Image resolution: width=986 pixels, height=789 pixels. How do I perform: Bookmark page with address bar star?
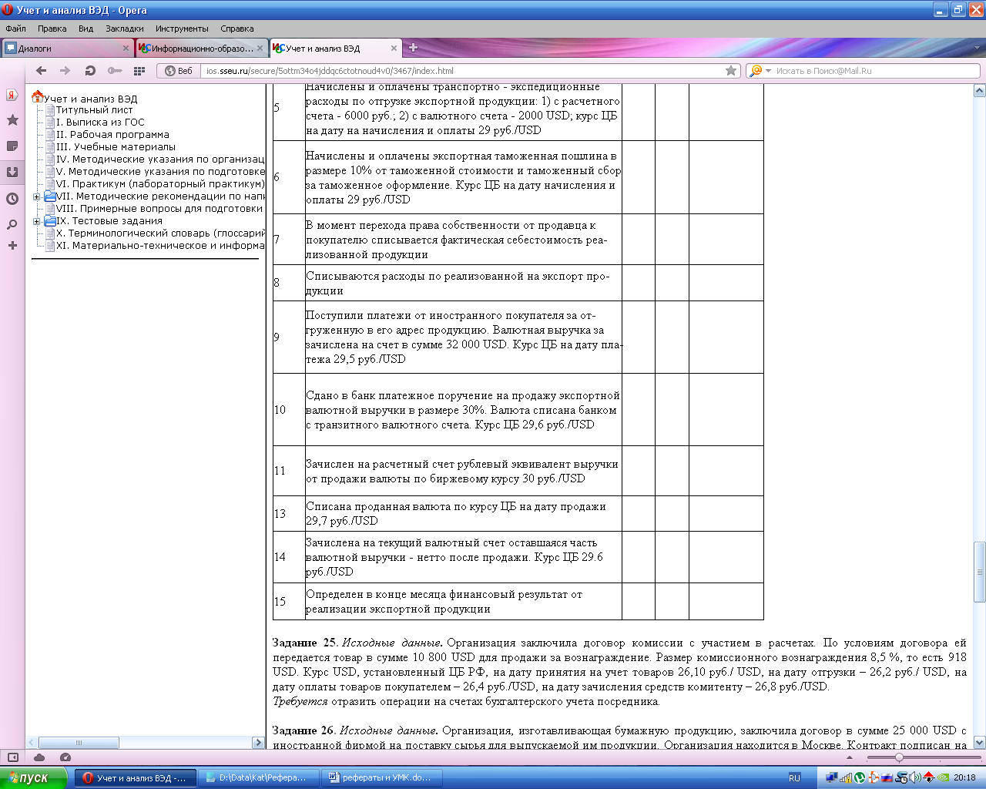point(731,70)
